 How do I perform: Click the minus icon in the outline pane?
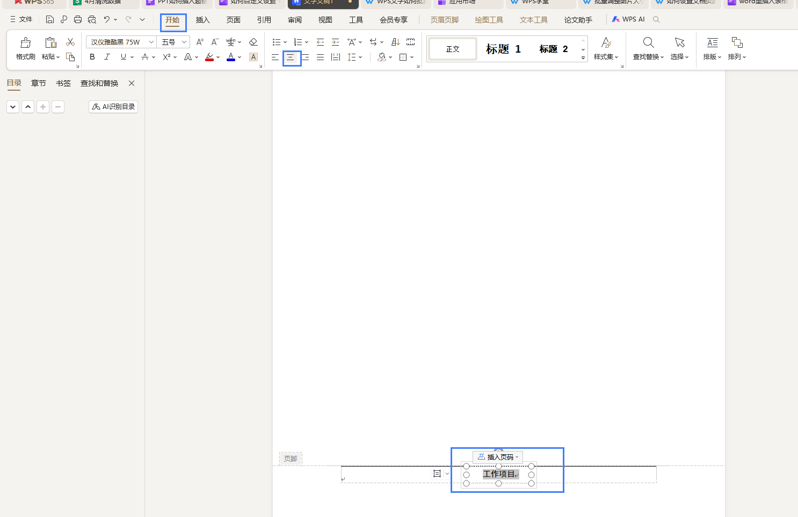58,107
